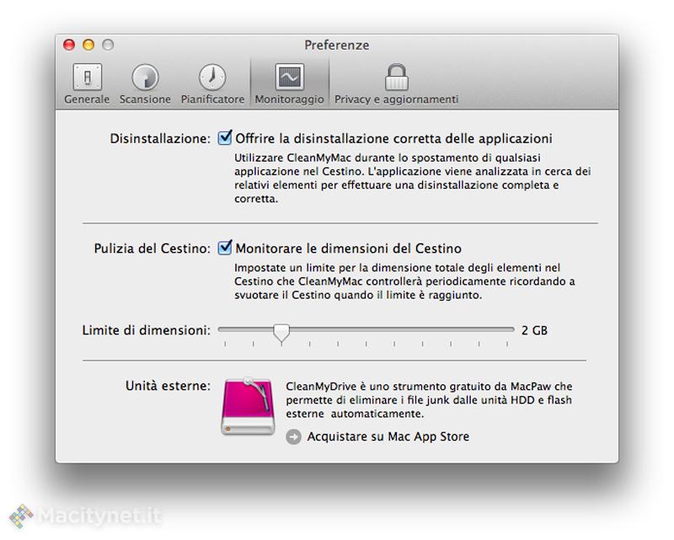
Task: Open Privacy e aggiornamenti padlock pane
Action: 396,84
